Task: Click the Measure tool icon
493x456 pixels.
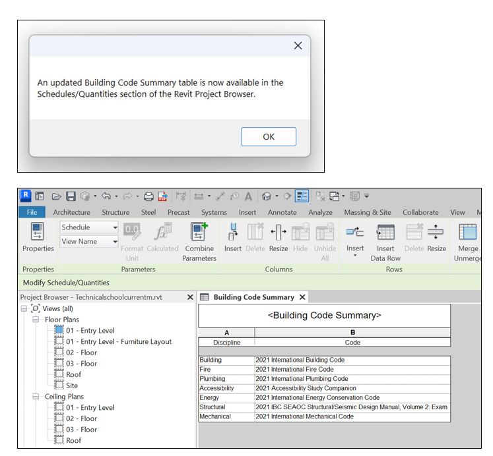Action: click(x=199, y=196)
